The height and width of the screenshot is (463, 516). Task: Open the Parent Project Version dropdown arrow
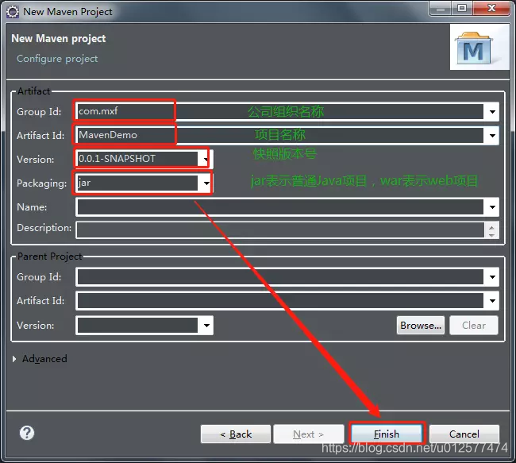(206, 326)
